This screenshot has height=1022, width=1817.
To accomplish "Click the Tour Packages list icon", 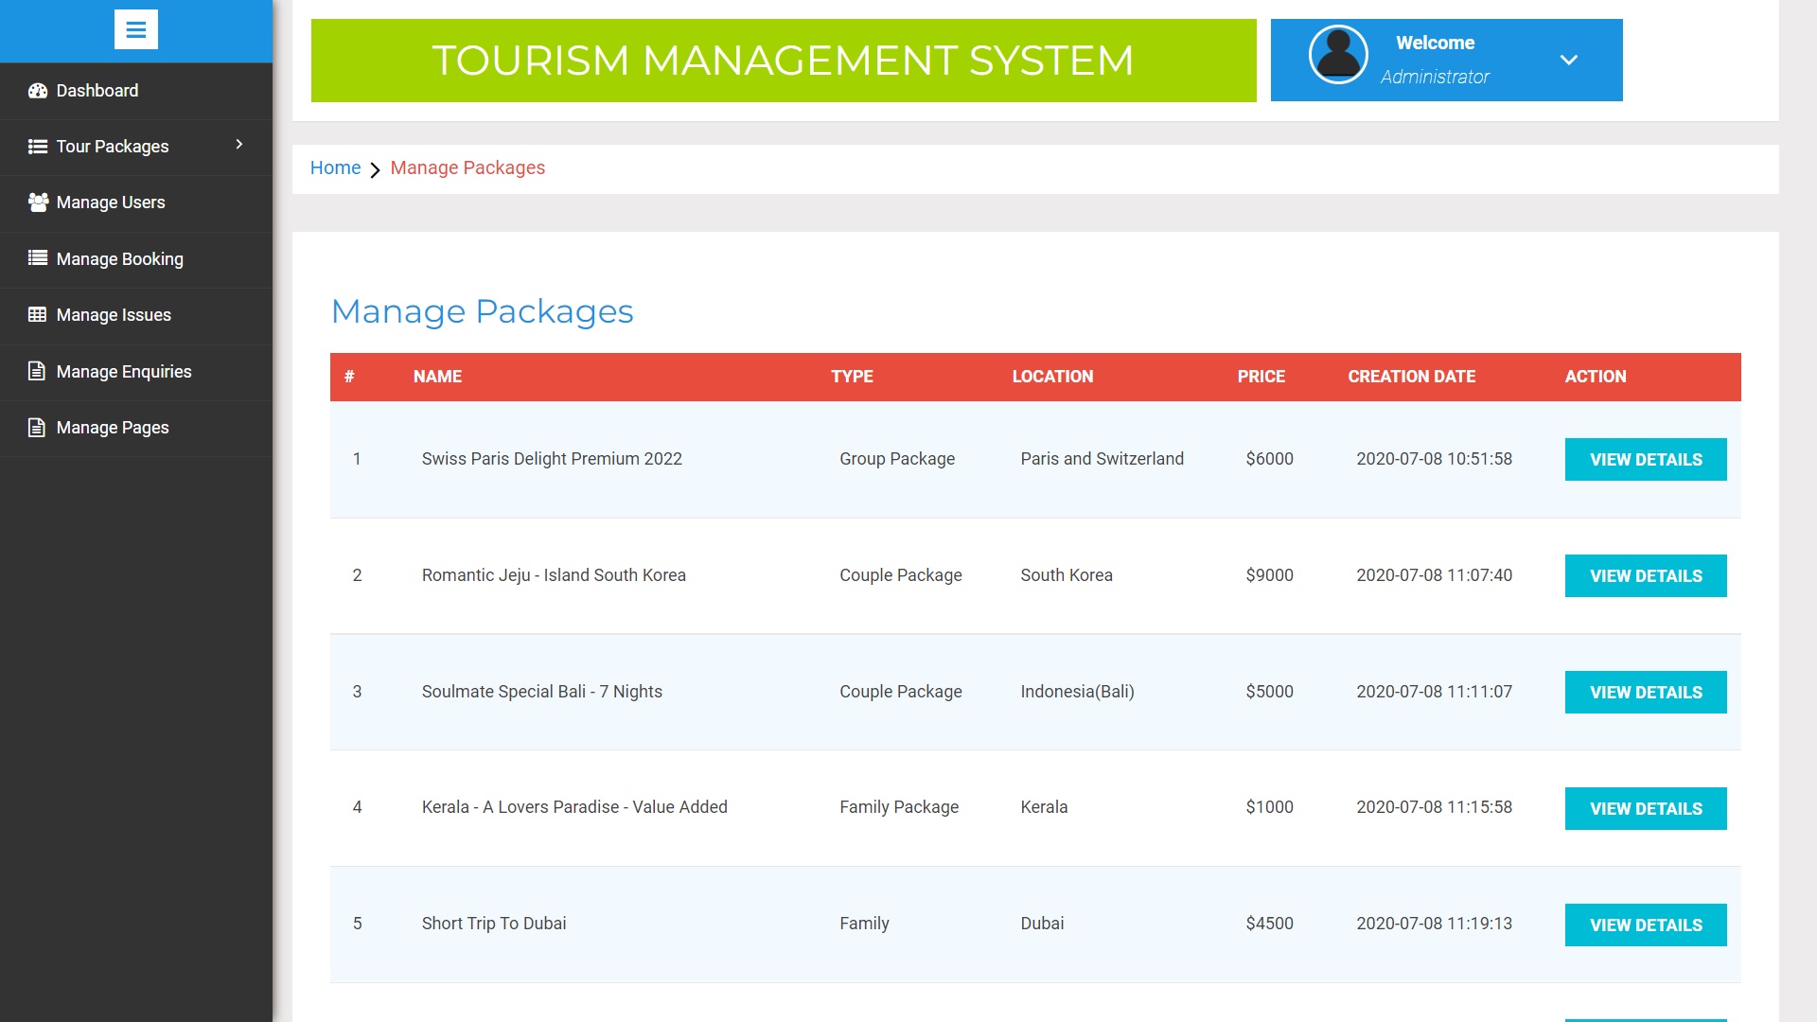I will pos(36,146).
